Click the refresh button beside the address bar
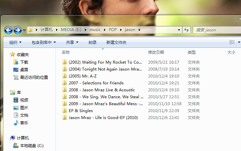The height and width of the screenshot is (151, 241). point(186,30)
